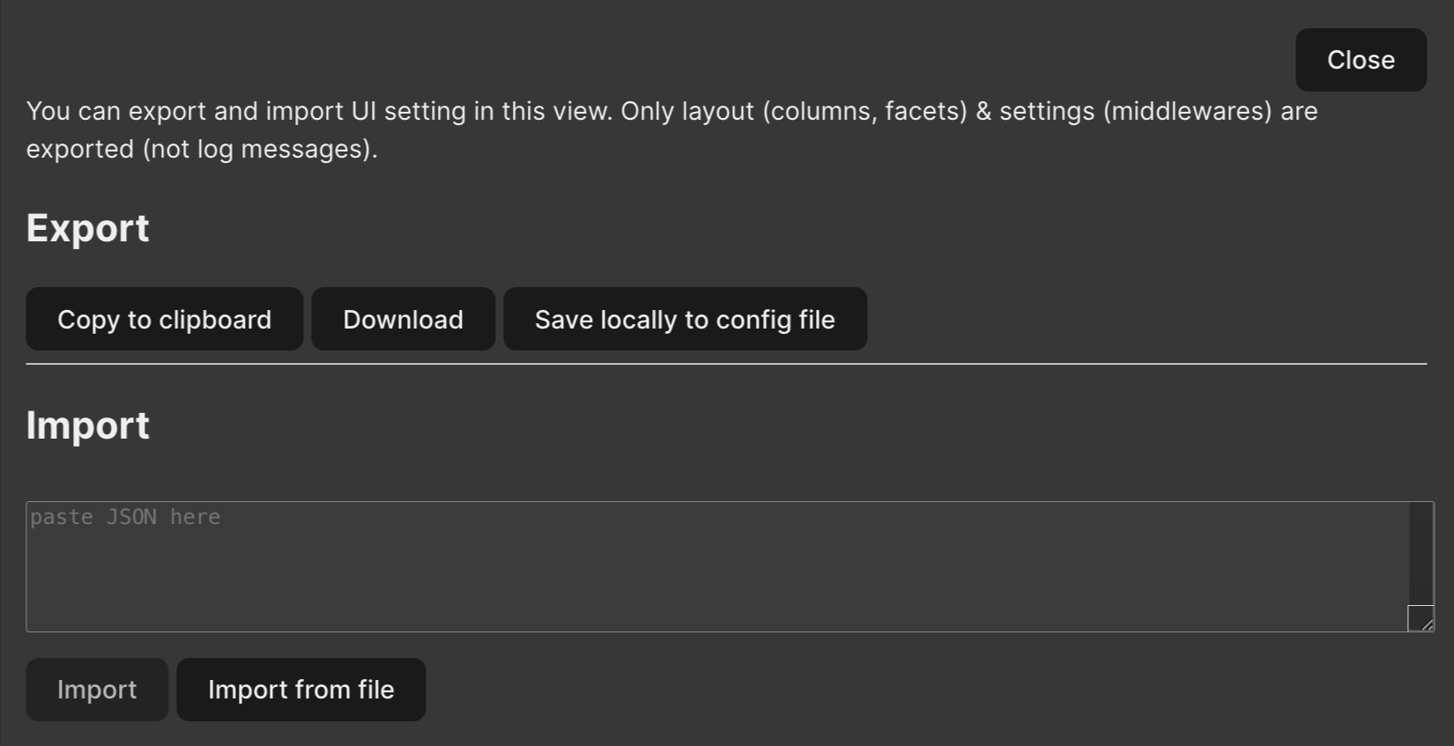Screen dimensions: 1454x746
Task: Save settings locally to config file
Action: pos(685,320)
